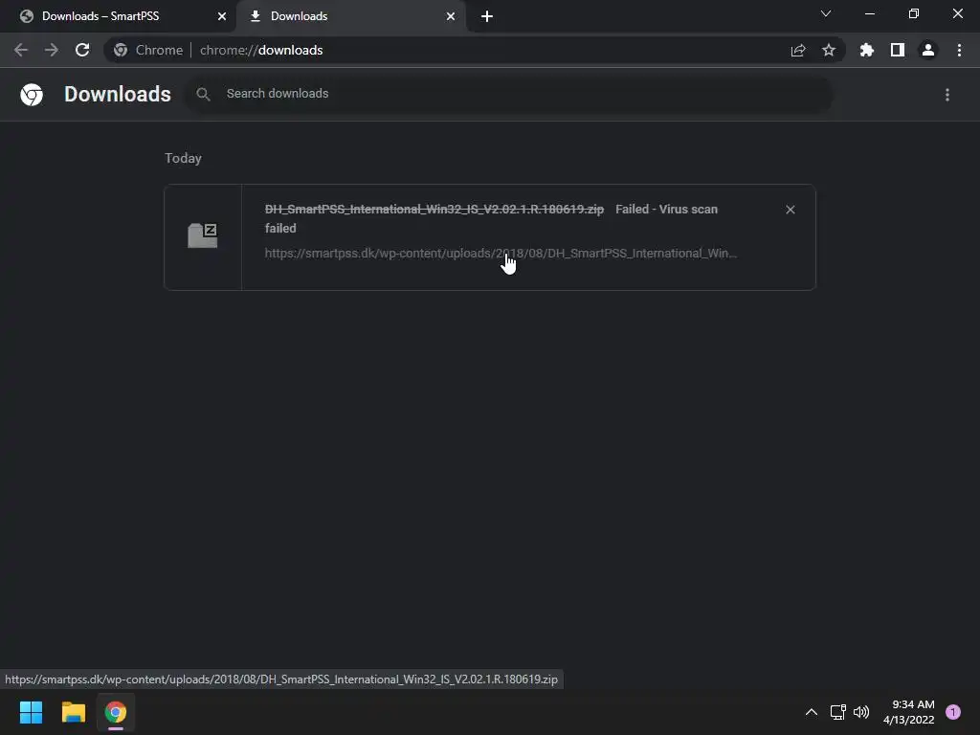
Task: Share this page via address bar icon
Action: click(x=798, y=51)
